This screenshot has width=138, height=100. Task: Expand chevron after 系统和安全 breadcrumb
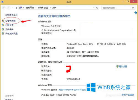click(x=50, y=8)
